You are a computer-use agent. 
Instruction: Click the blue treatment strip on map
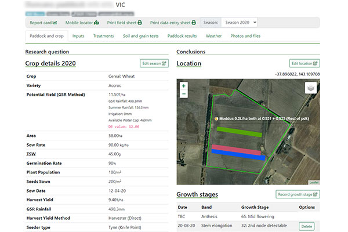[x=238, y=155]
